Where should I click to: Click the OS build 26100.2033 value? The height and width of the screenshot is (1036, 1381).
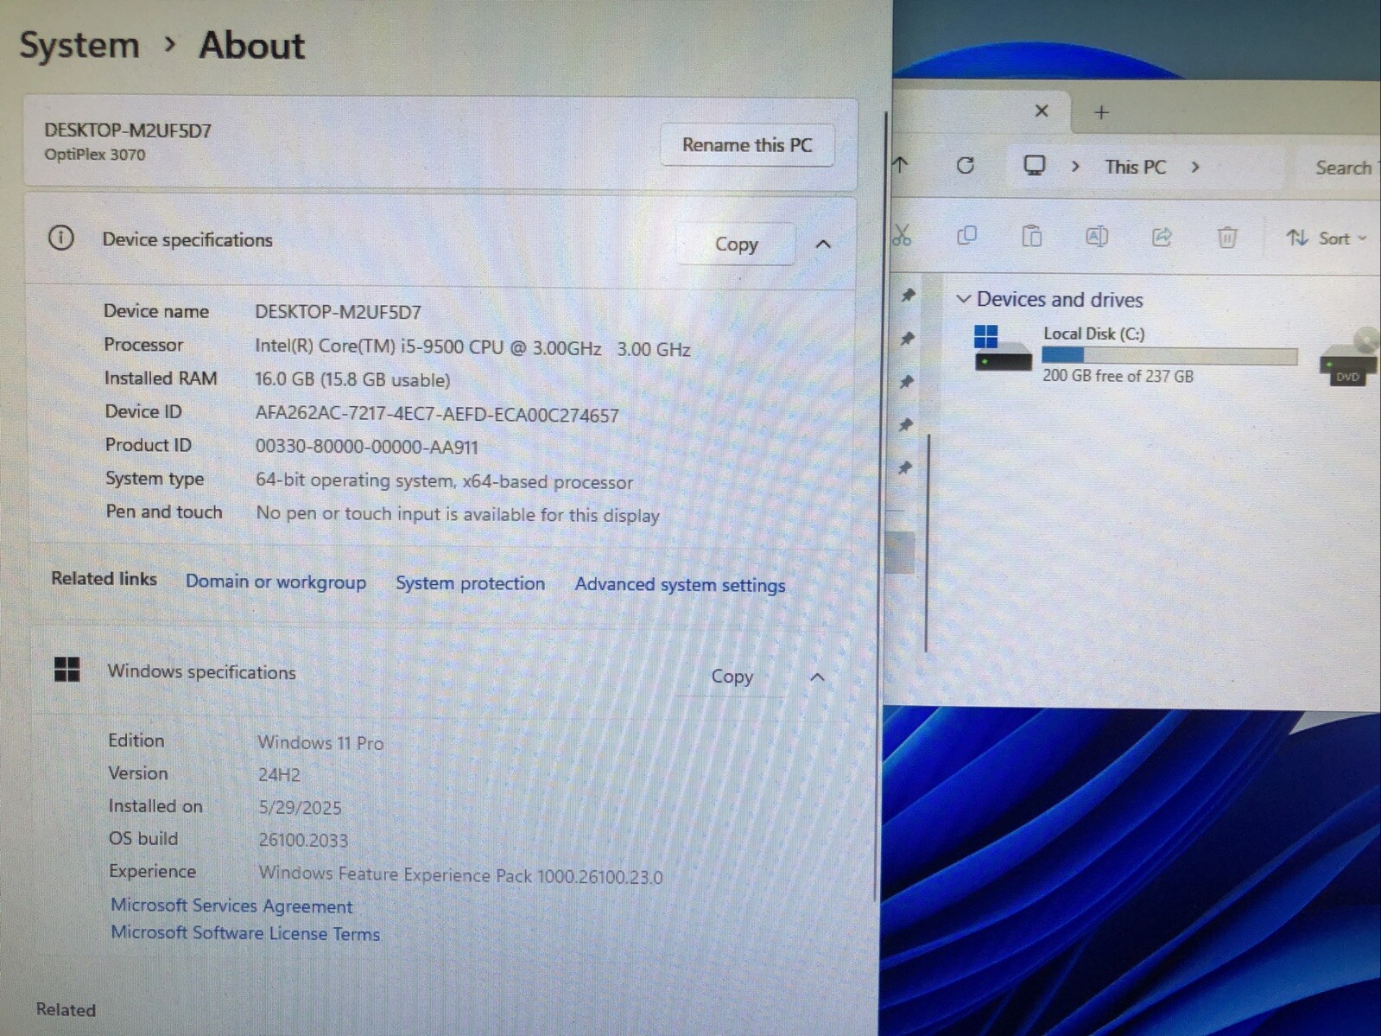(x=303, y=840)
